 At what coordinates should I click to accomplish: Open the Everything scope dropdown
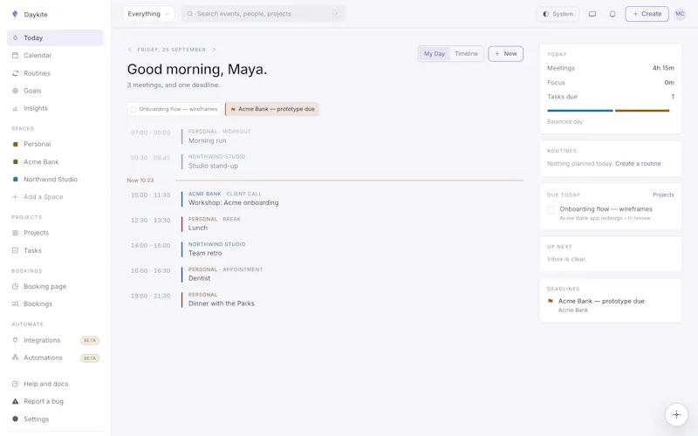point(148,14)
